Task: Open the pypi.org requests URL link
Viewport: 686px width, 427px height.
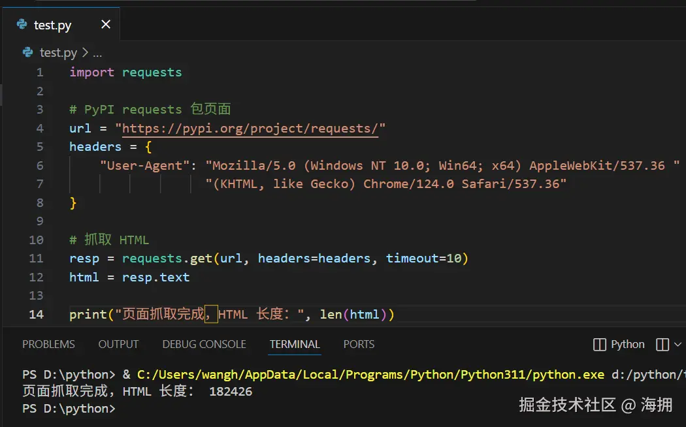Action: point(250,129)
